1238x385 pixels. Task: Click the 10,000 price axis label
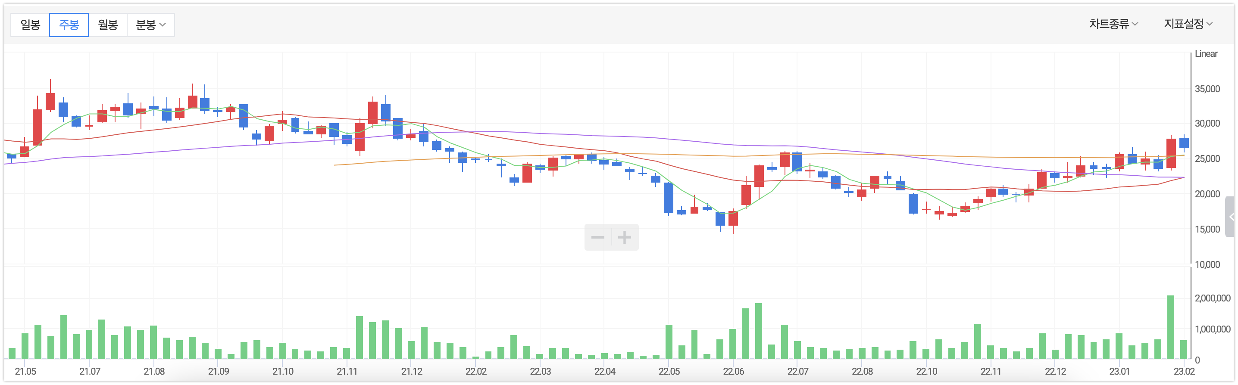coord(1207,264)
